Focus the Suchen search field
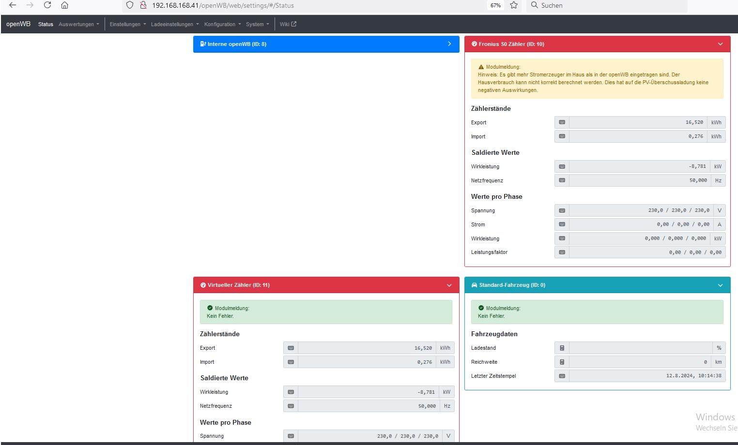This screenshot has height=445, width=738. click(x=606, y=5)
